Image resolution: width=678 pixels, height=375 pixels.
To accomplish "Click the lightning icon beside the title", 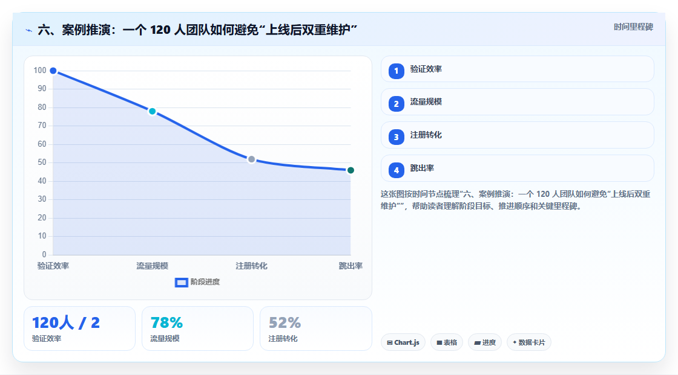I will coord(29,30).
